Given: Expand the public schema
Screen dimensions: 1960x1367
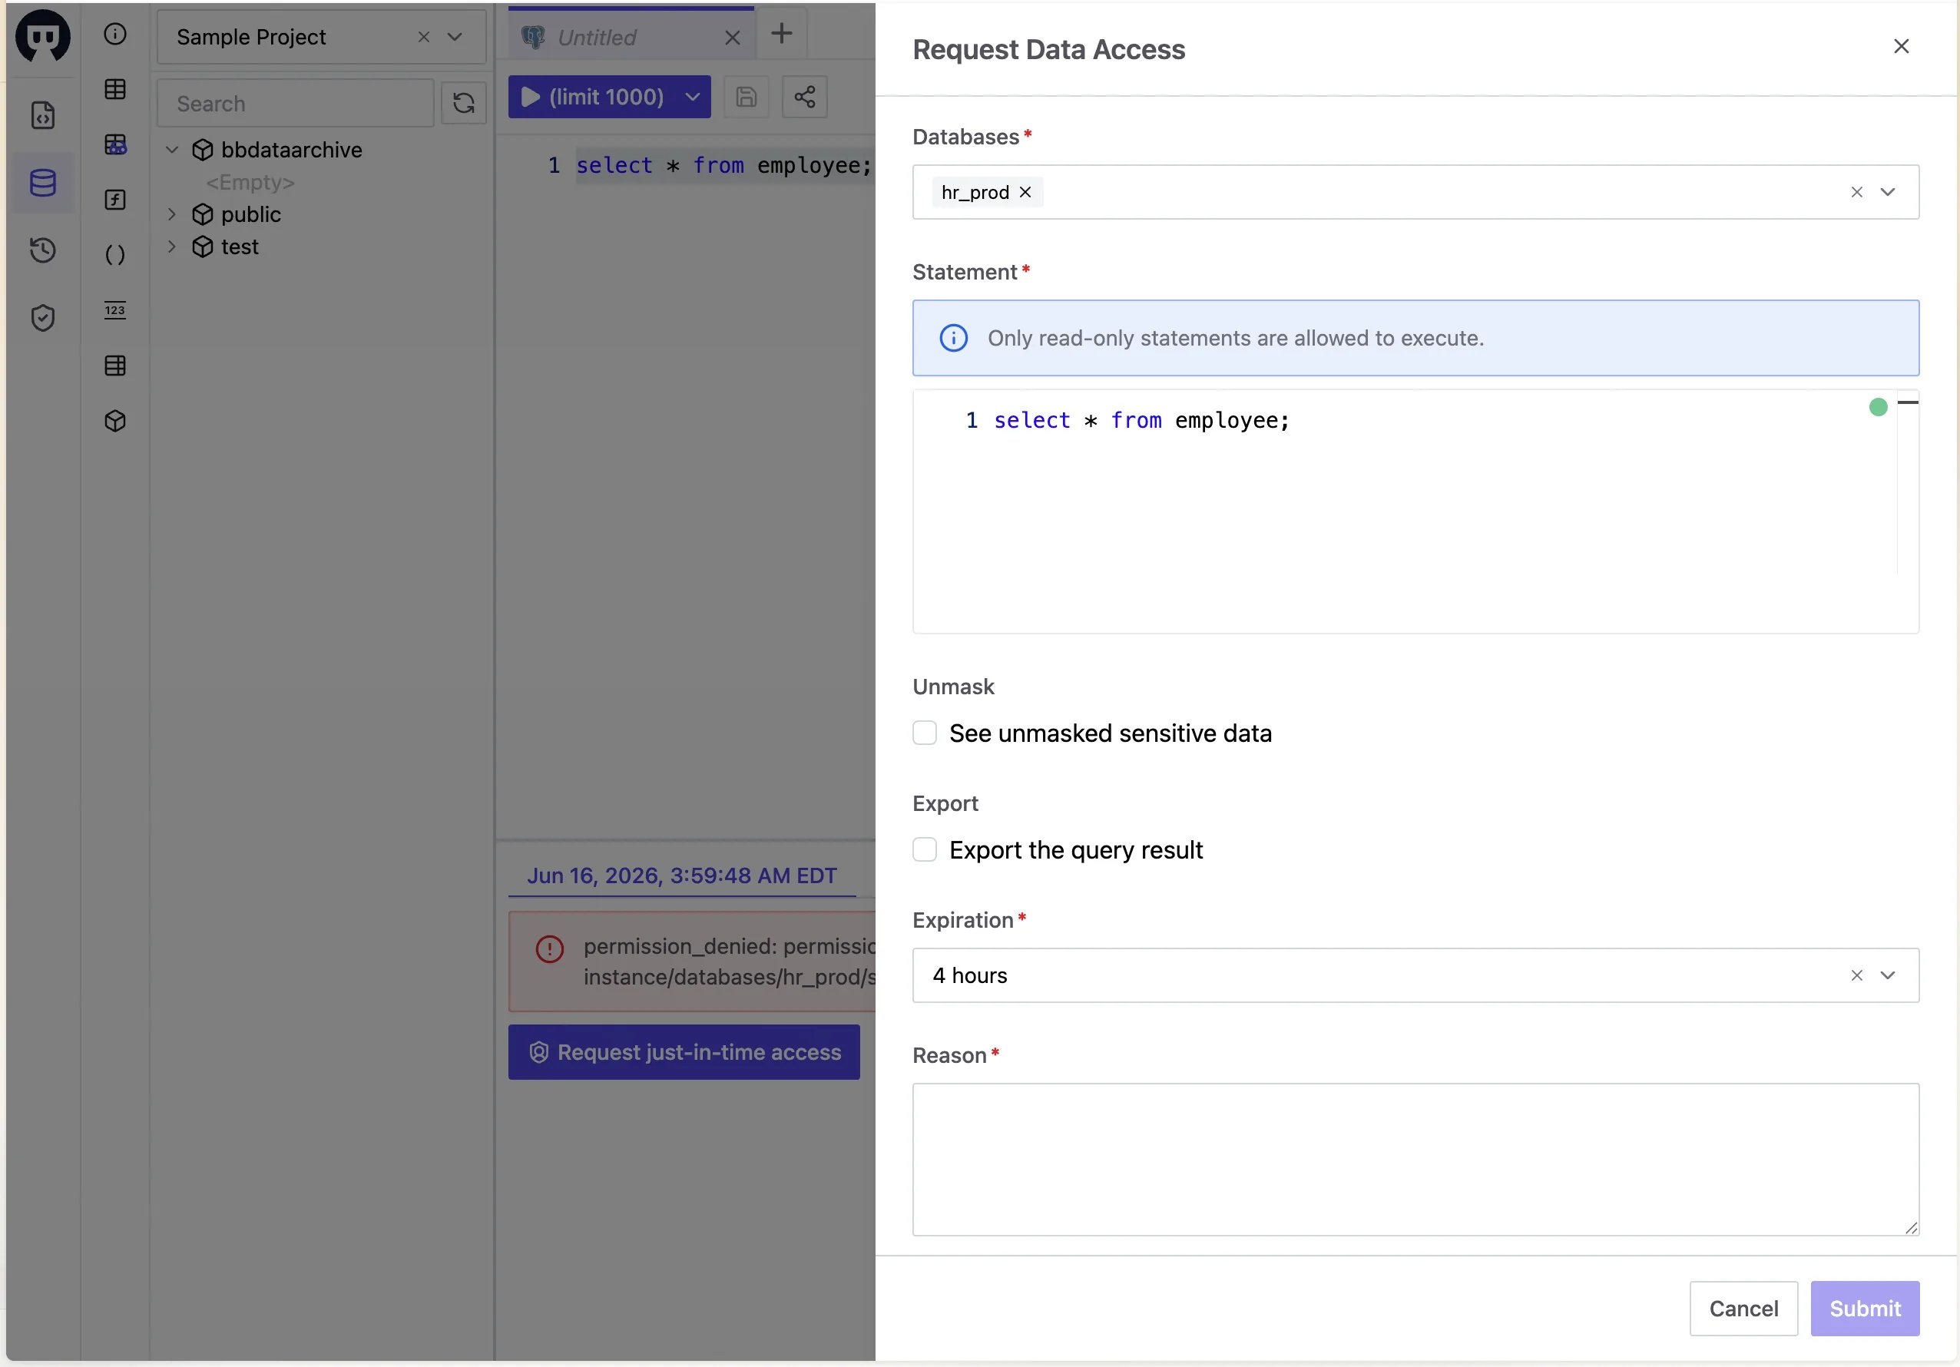Looking at the screenshot, I should click(x=171, y=214).
